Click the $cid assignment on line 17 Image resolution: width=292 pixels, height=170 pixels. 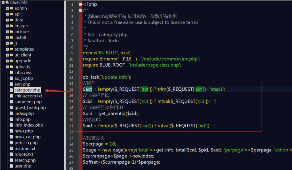pyautogui.click(x=149, y=102)
